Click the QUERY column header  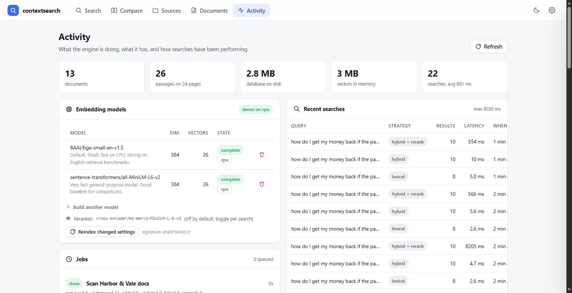pos(299,126)
